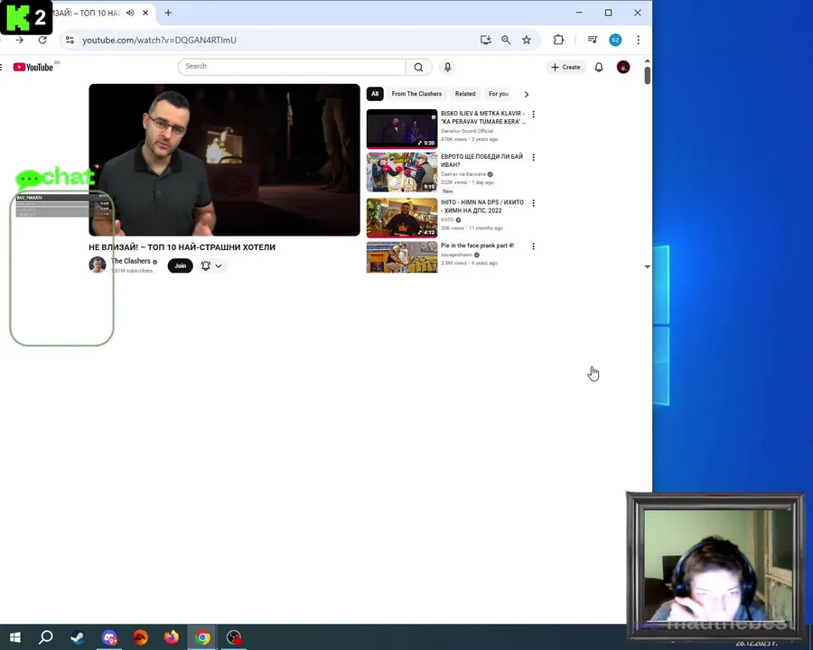Open options menu for IHITO video
This screenshot has width=813, height=650.
pos(534,202)
